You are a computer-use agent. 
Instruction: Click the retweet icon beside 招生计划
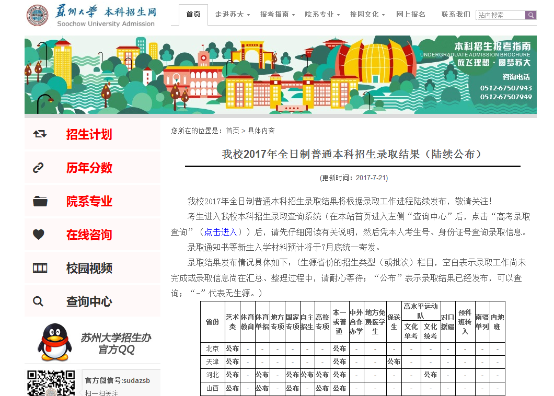click(x=40, y=134)
